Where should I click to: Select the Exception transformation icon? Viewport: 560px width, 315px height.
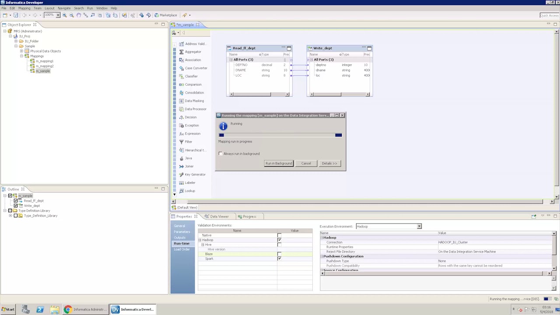point(182,125)
